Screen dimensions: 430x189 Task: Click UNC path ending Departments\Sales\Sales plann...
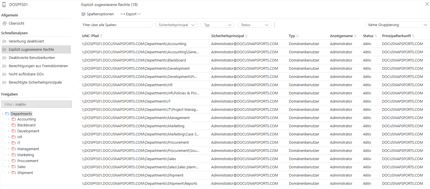point(140,167)
